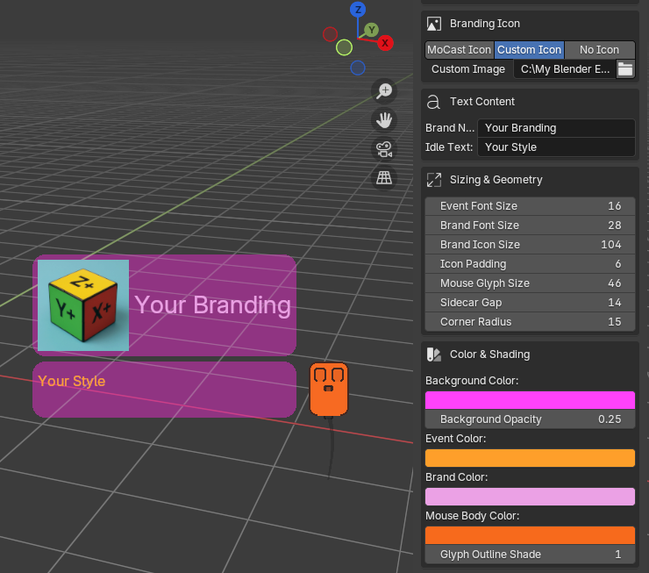
Task: Open folder browser for Custom Image
Action: (x=625, y=69)
